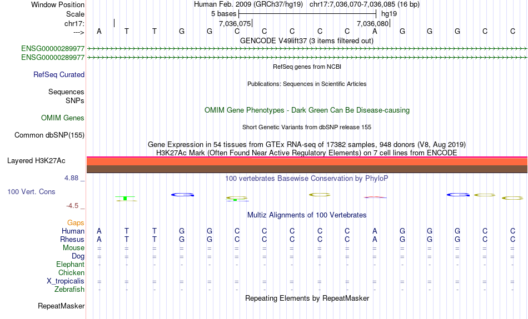This screenshot has height=319, width=528.
Task: Click the 4.88 PhyloP upper axis value
Action: [x=71, y=178]
